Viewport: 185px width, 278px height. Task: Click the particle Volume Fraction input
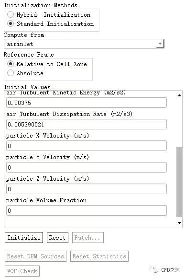coord(87,210)
